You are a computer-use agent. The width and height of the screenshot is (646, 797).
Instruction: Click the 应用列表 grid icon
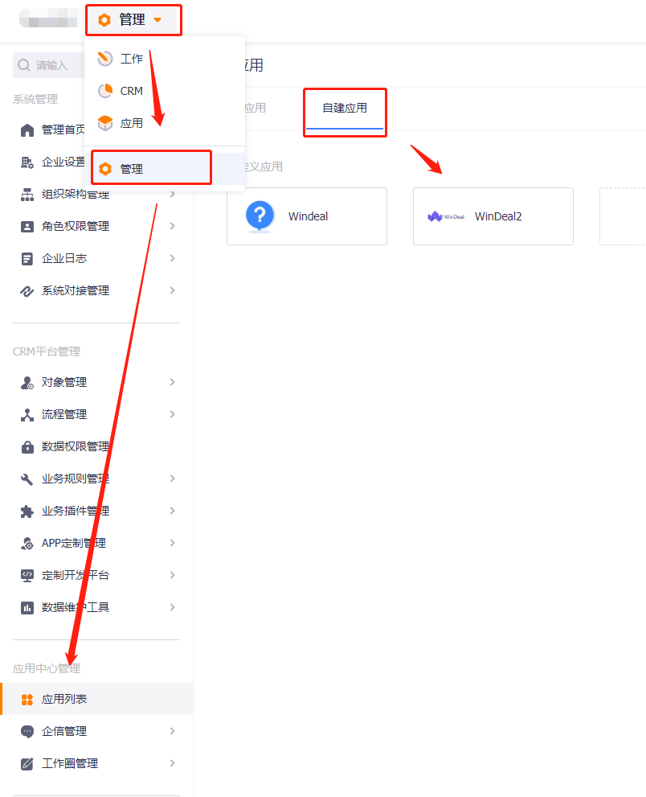tap(27, 699)
